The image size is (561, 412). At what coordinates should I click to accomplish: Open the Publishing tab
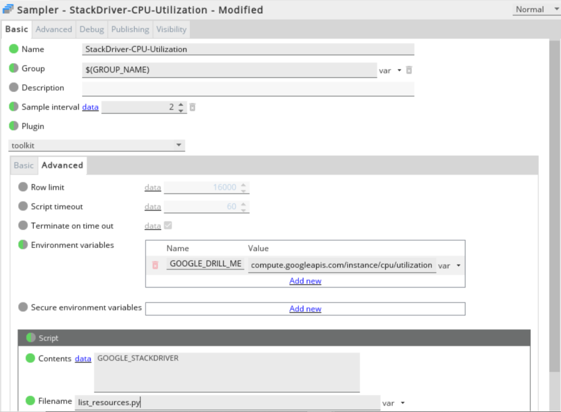(x=130, y=29)
